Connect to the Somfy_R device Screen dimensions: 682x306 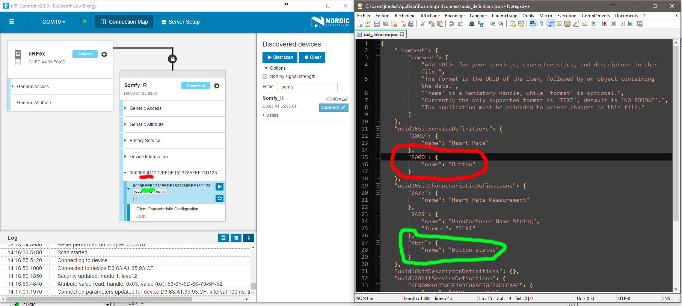pos(333,108)
